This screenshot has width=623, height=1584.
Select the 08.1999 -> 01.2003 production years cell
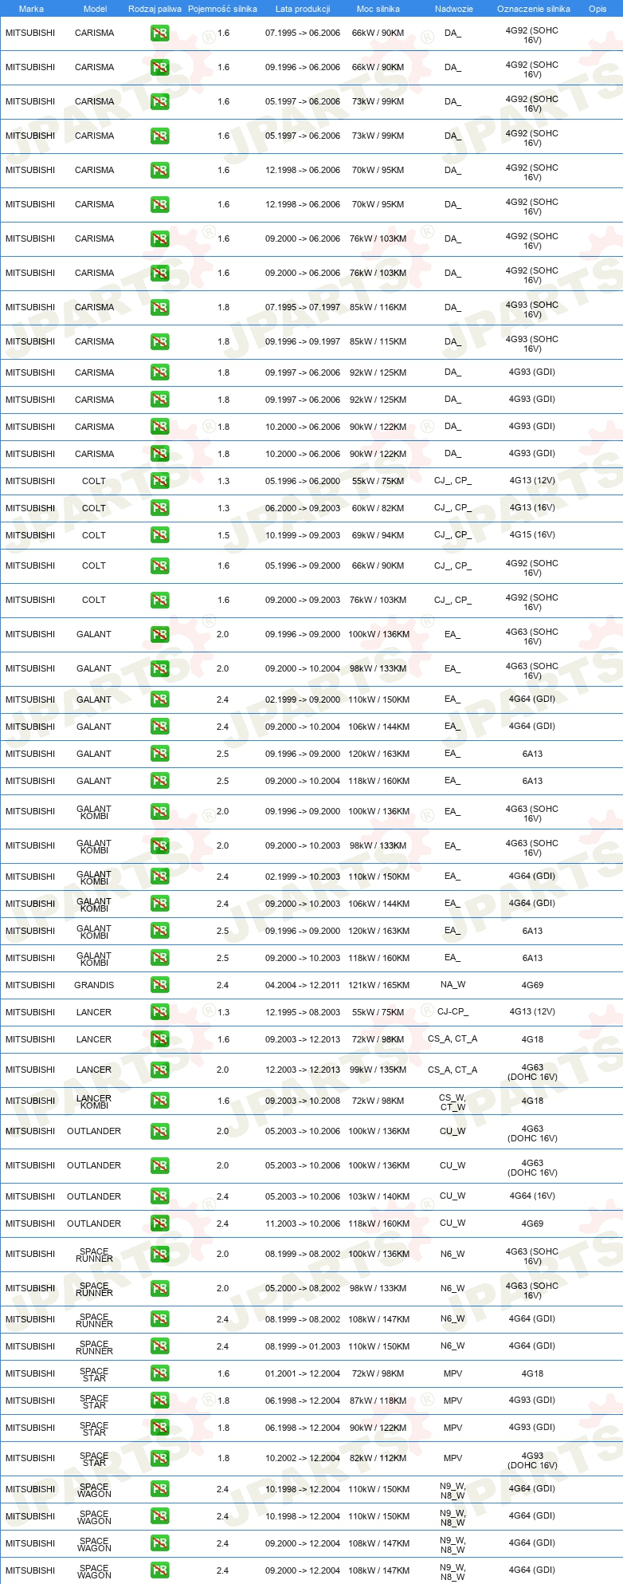click(x=303, y=1346)
